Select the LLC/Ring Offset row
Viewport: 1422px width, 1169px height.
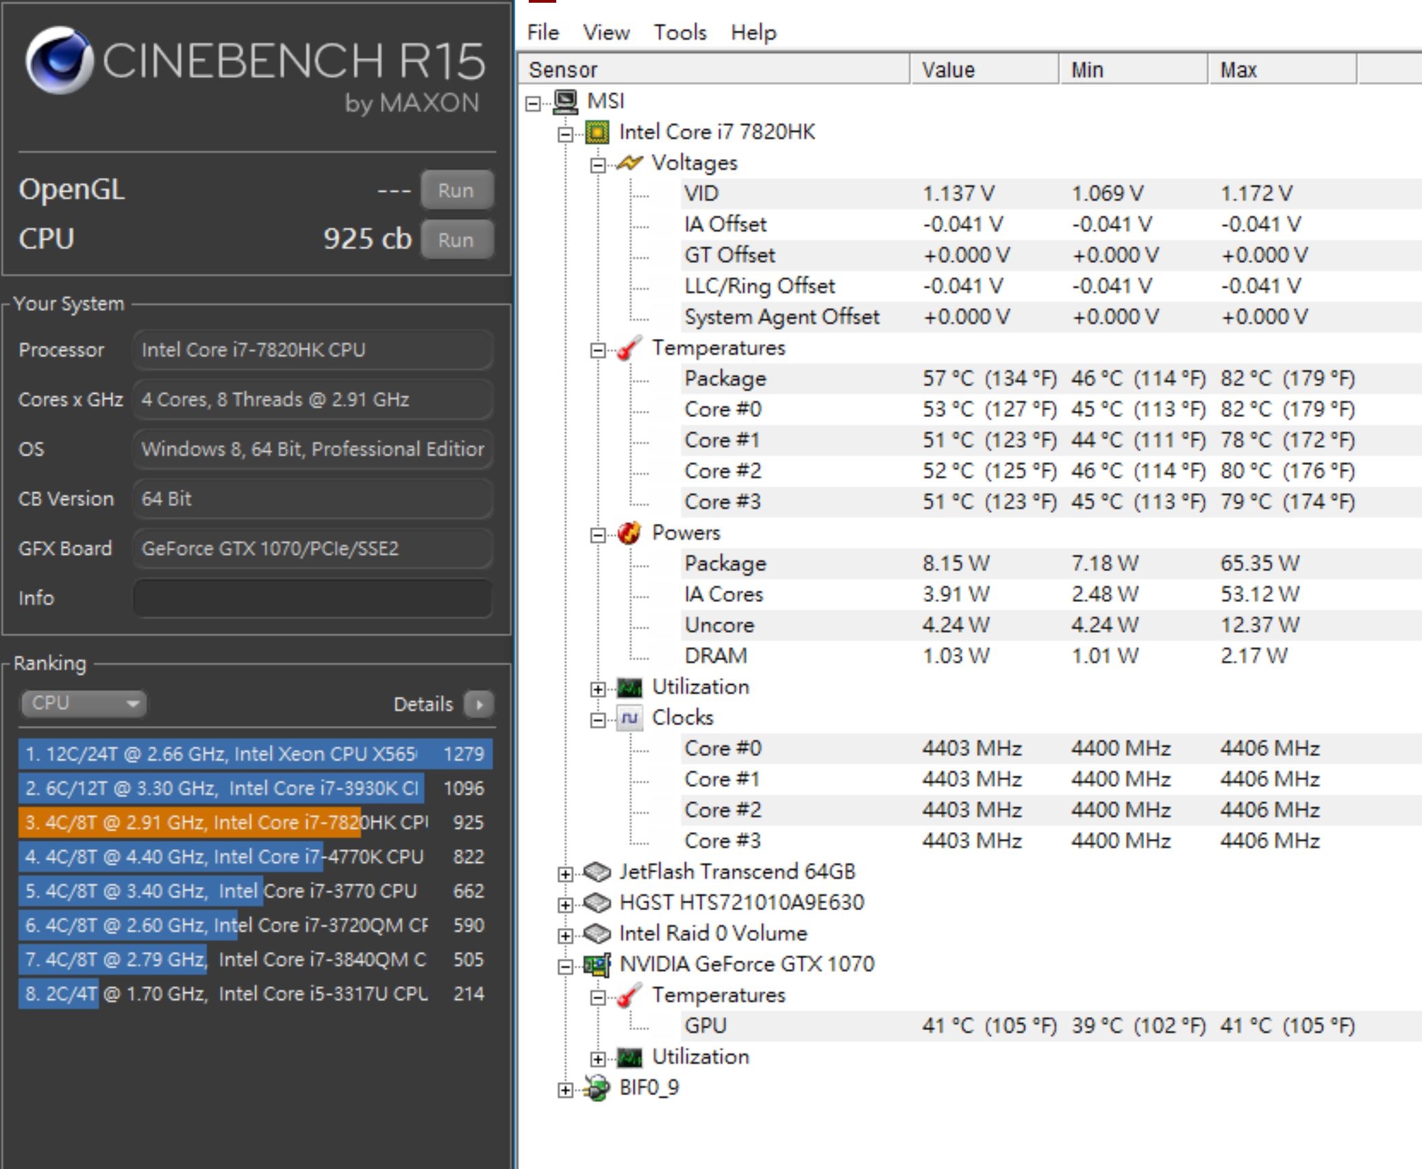1051,286
